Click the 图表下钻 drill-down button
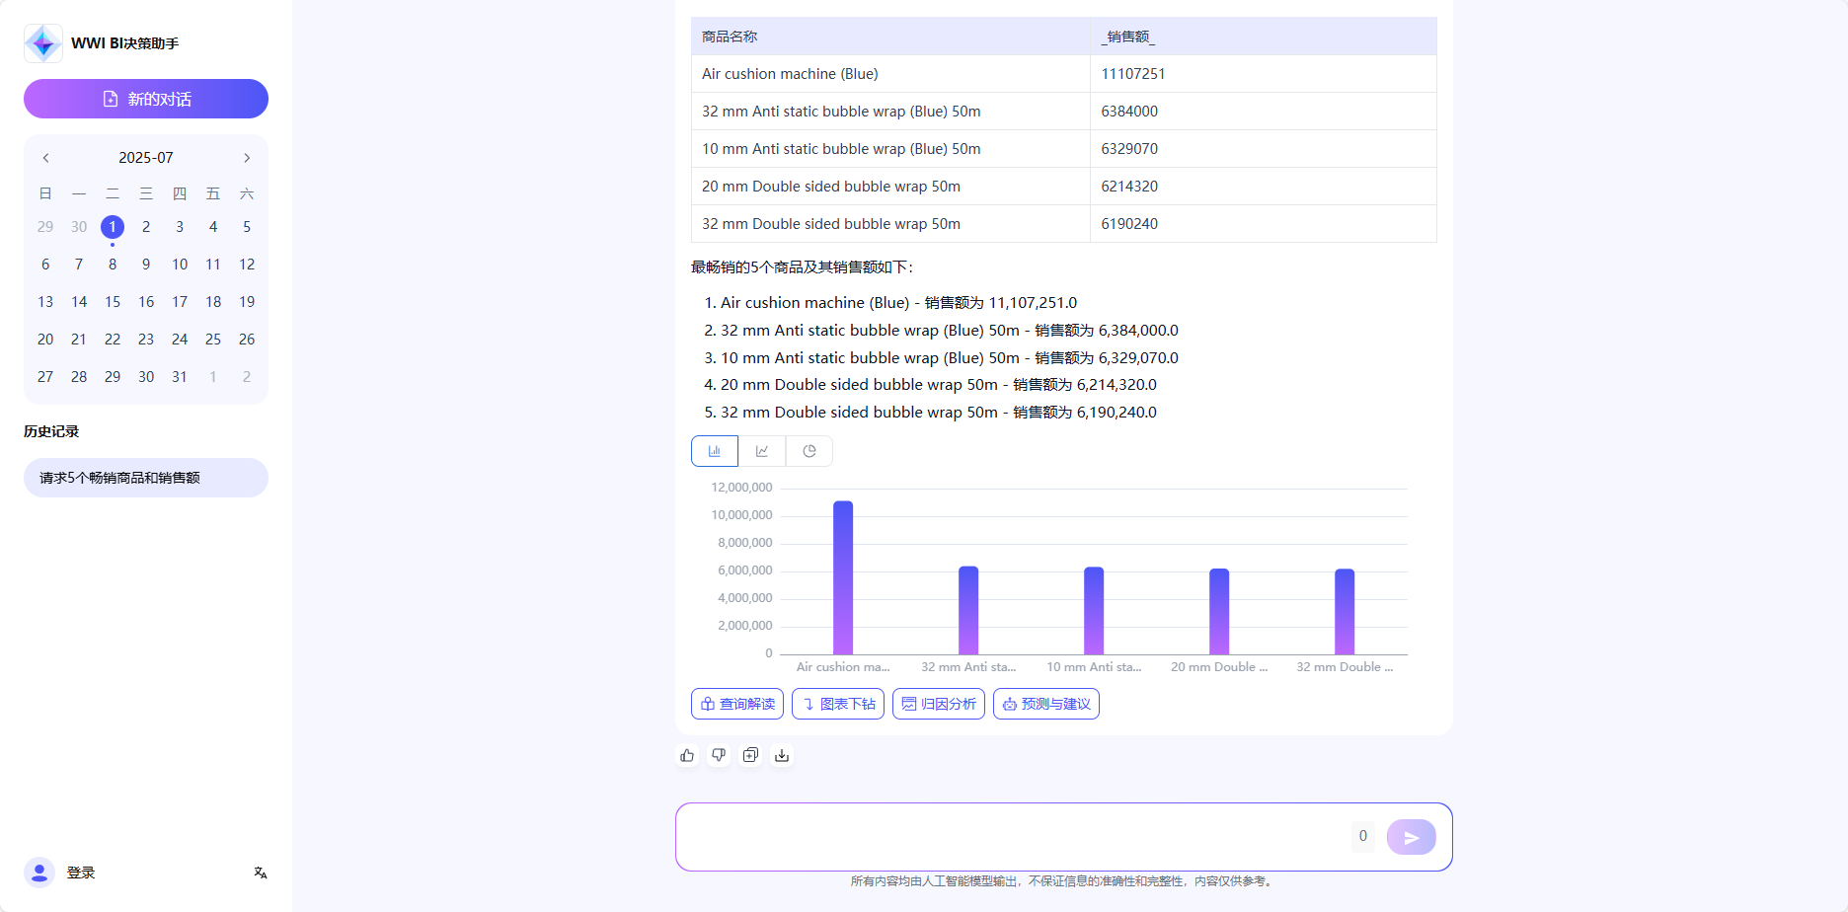Screen dimensions: 1848x912 pos(838,704)
